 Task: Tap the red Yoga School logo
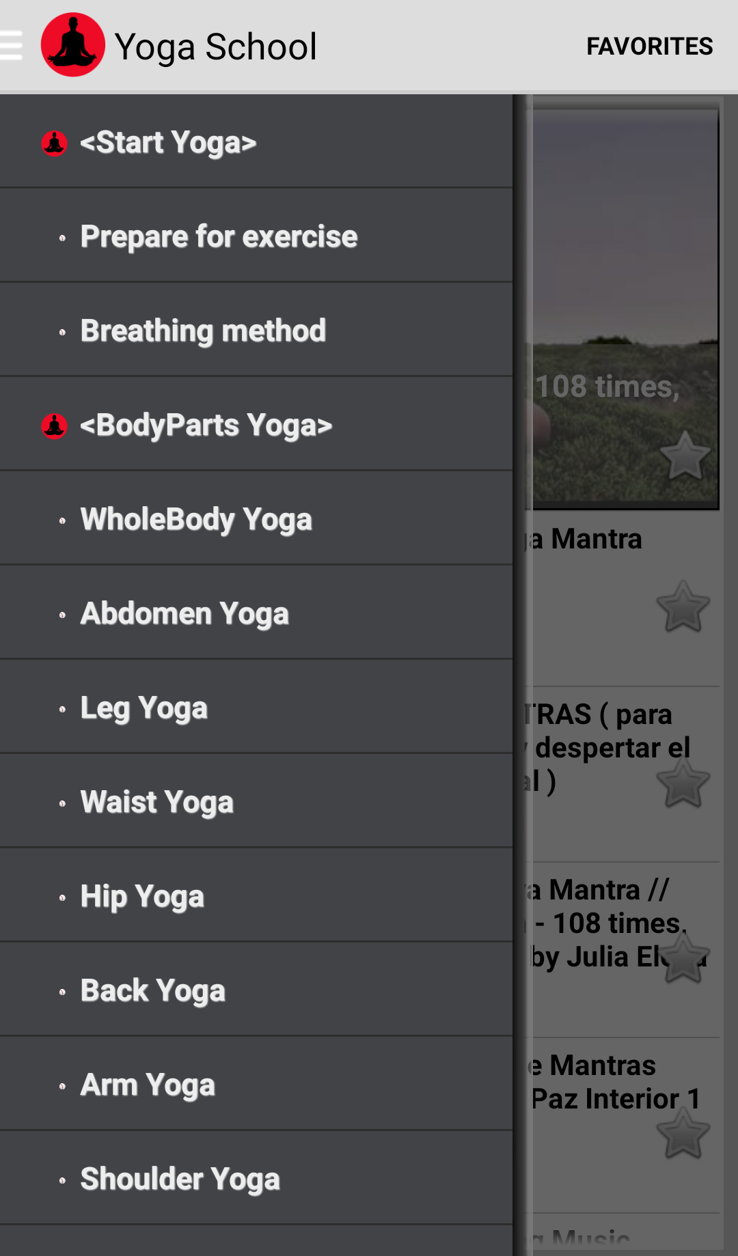pos(72,45)
